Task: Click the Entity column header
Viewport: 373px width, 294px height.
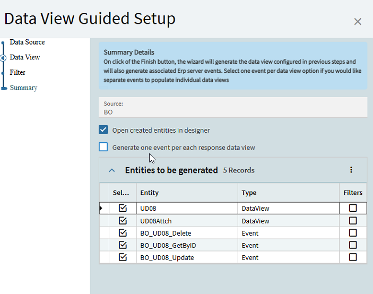Action: click(150, 193)
